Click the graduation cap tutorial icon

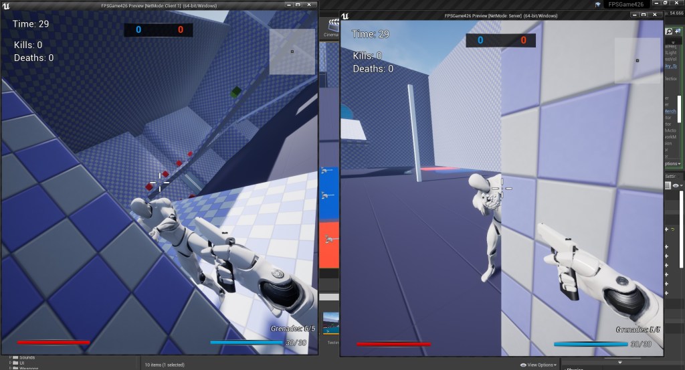(597, 4)
